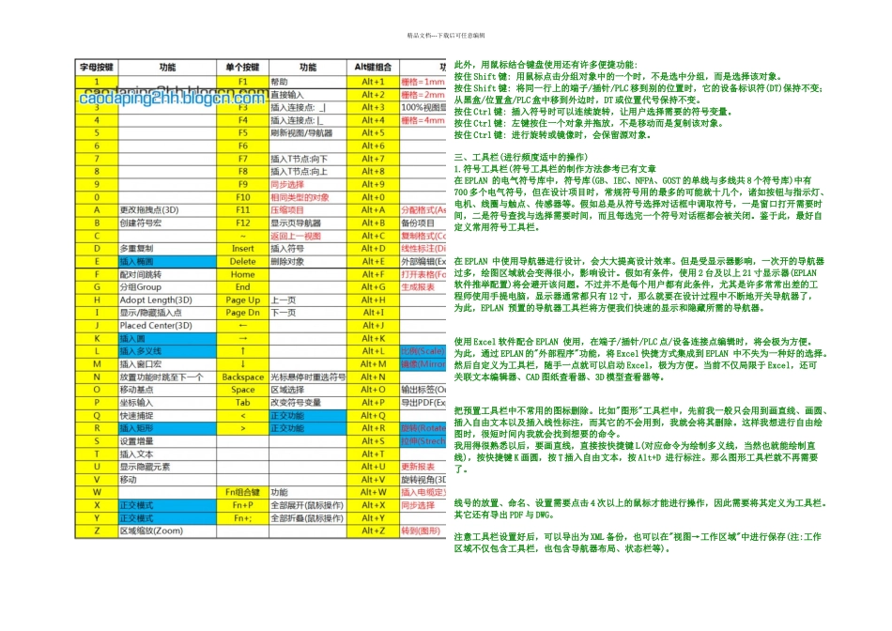
Task: Click the blue '插入圆' cell
Action: [167, 339]
